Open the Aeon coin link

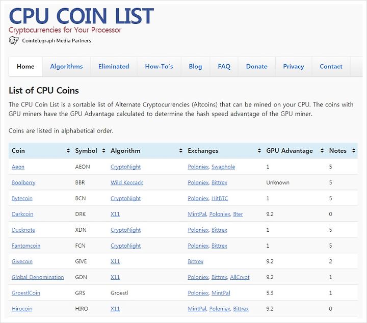pos(18,167)
